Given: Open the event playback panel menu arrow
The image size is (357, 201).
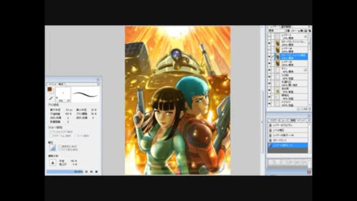Looking at the screenshot, I should coord(98,84).
